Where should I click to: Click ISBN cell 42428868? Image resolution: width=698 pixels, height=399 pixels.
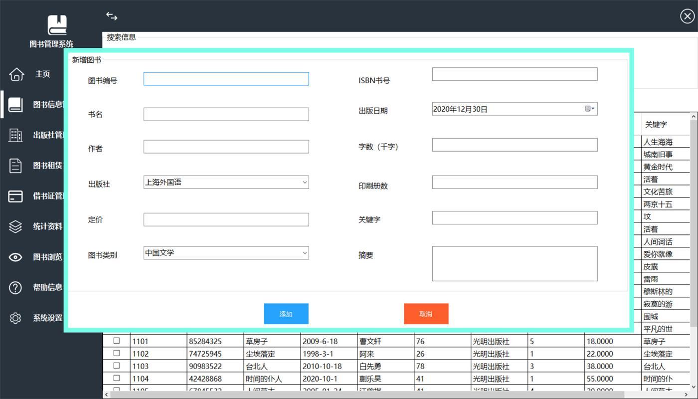215,379
